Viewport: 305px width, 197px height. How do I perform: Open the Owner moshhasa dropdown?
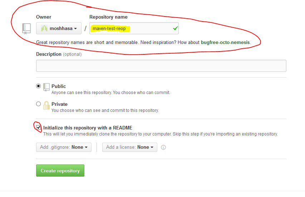click(59, 28)
